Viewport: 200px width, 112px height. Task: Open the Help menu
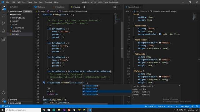[x=56, y=2]
